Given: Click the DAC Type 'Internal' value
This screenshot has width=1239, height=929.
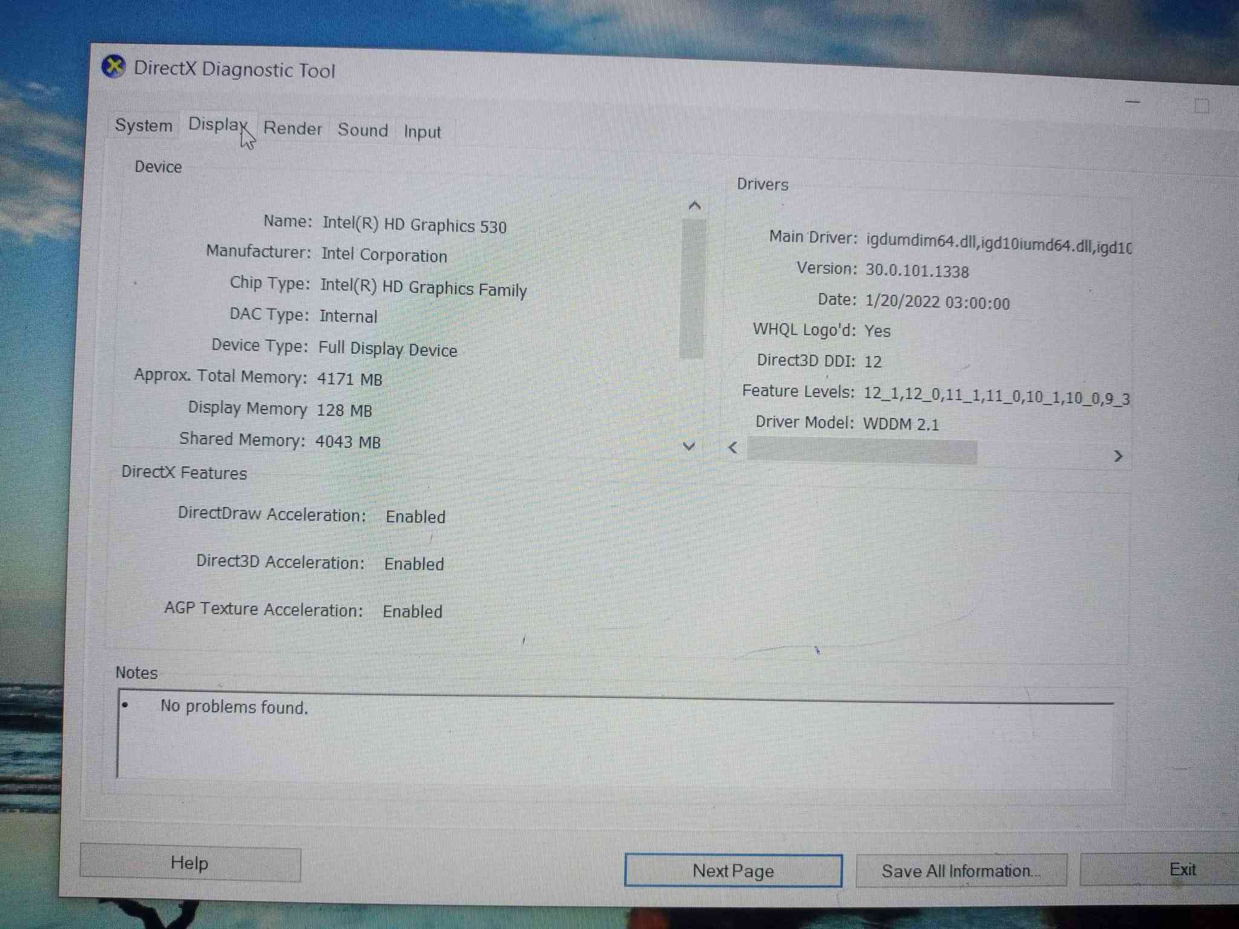Looking at the screenshot, I should (x=348, y=316).
